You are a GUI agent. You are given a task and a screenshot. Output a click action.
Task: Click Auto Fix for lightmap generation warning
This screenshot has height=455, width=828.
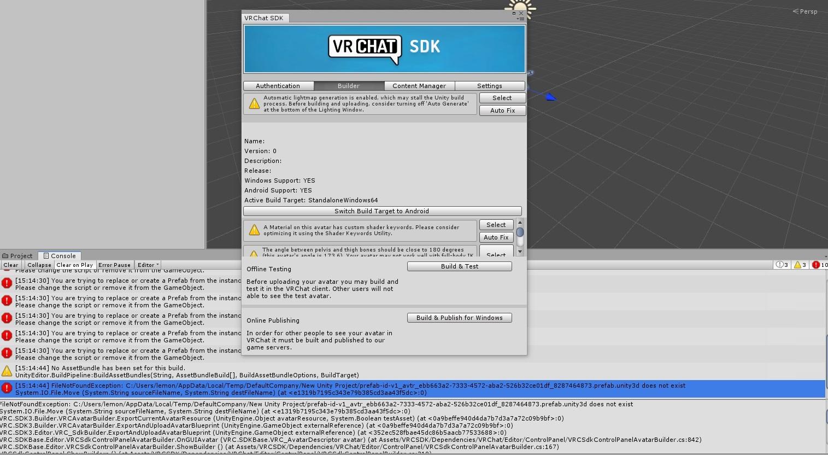pyautogui.click(x=502, y=110)
